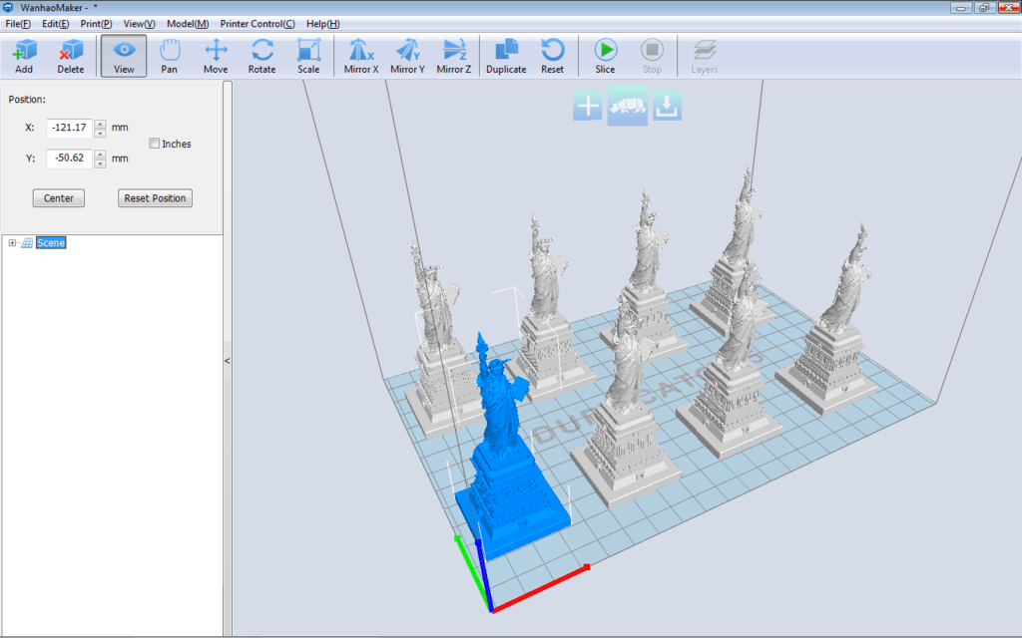1022x638 pixels.
Task: Click the X position input field
Action: pos(69,128)
